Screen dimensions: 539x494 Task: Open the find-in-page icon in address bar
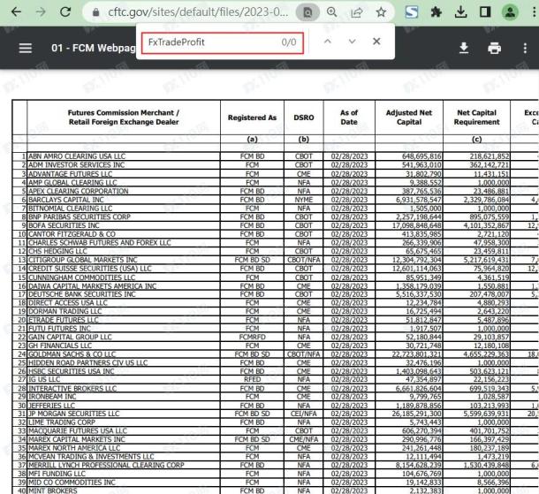tap(307, 12)
